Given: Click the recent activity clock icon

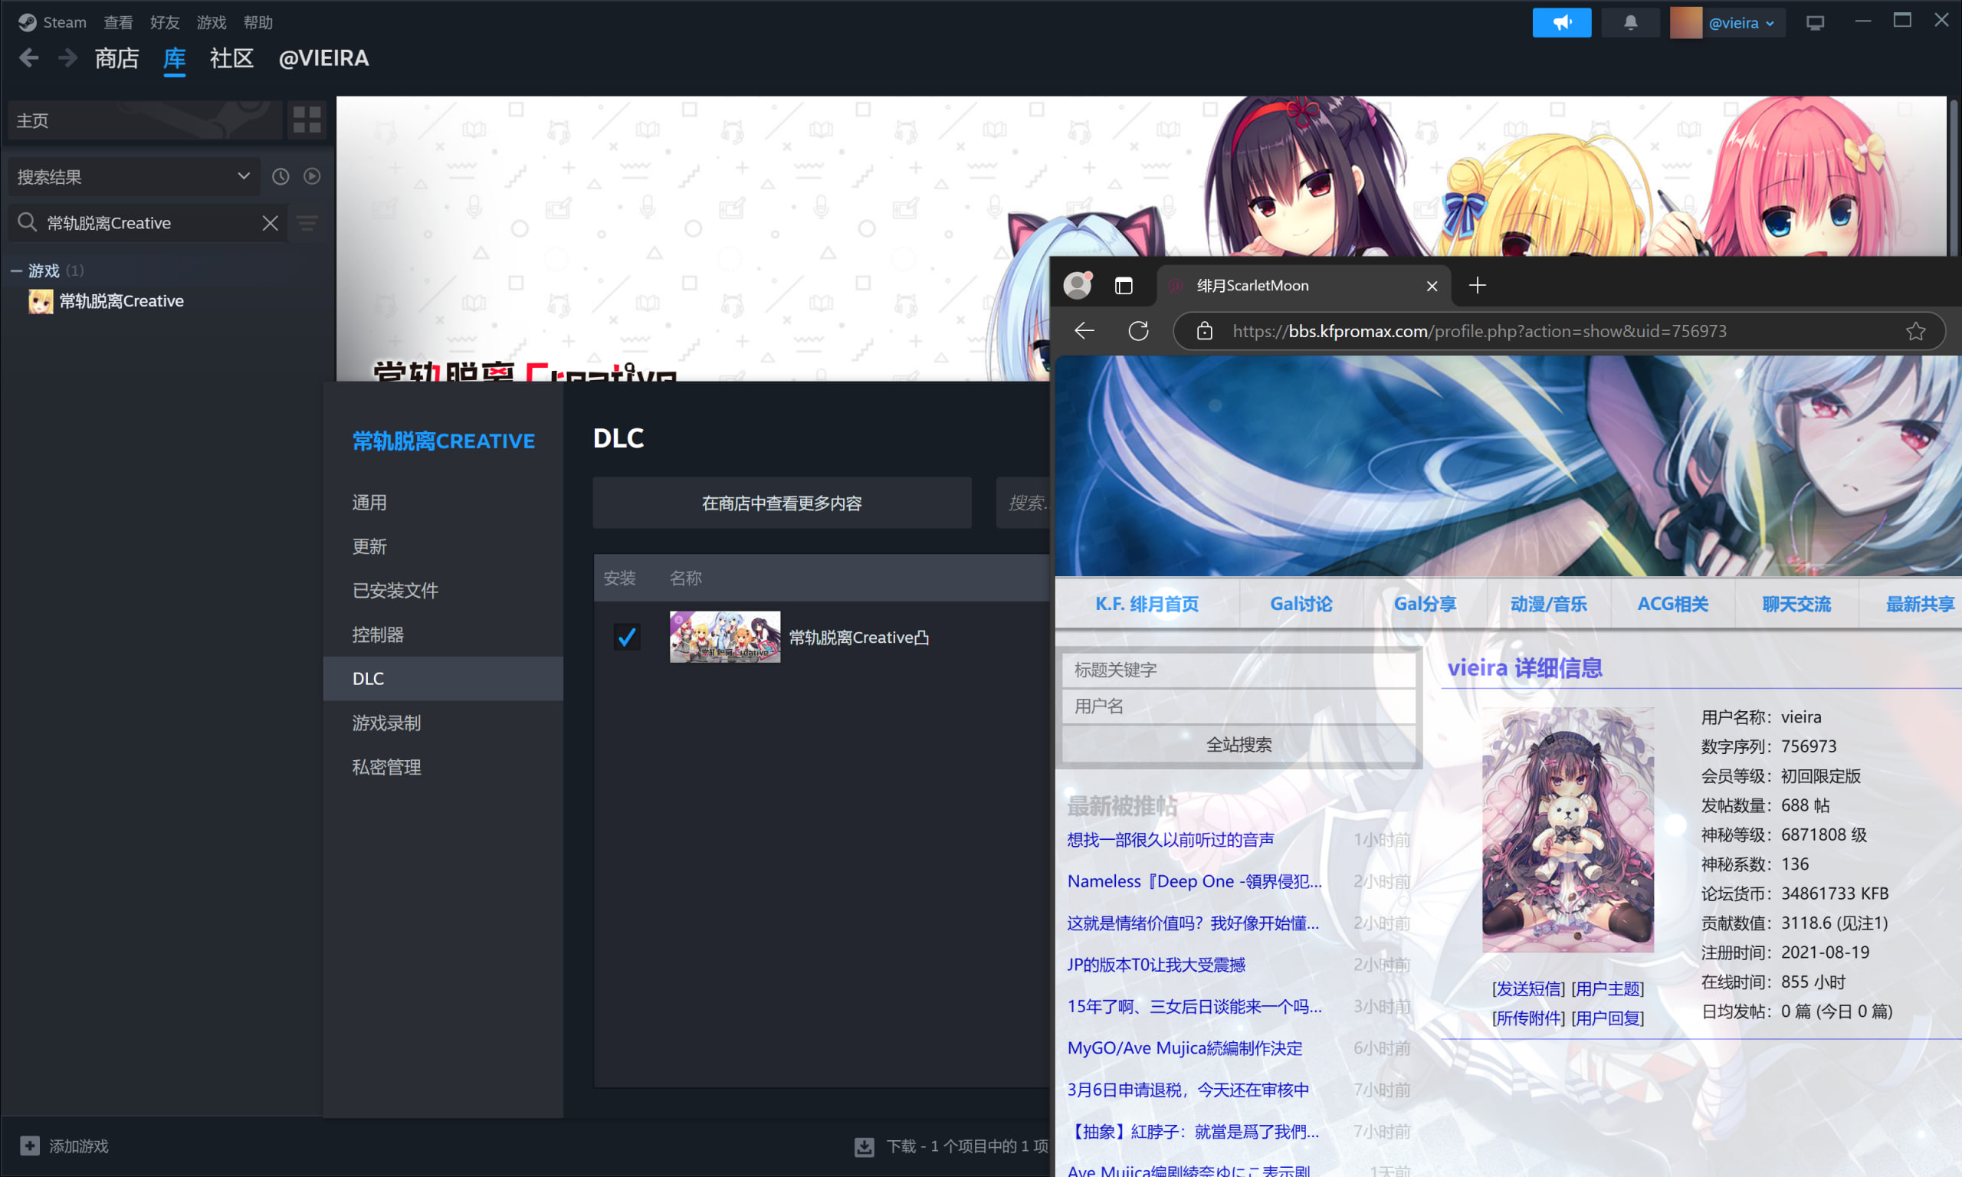Looking at the screenshot, I should pos(281,176).
